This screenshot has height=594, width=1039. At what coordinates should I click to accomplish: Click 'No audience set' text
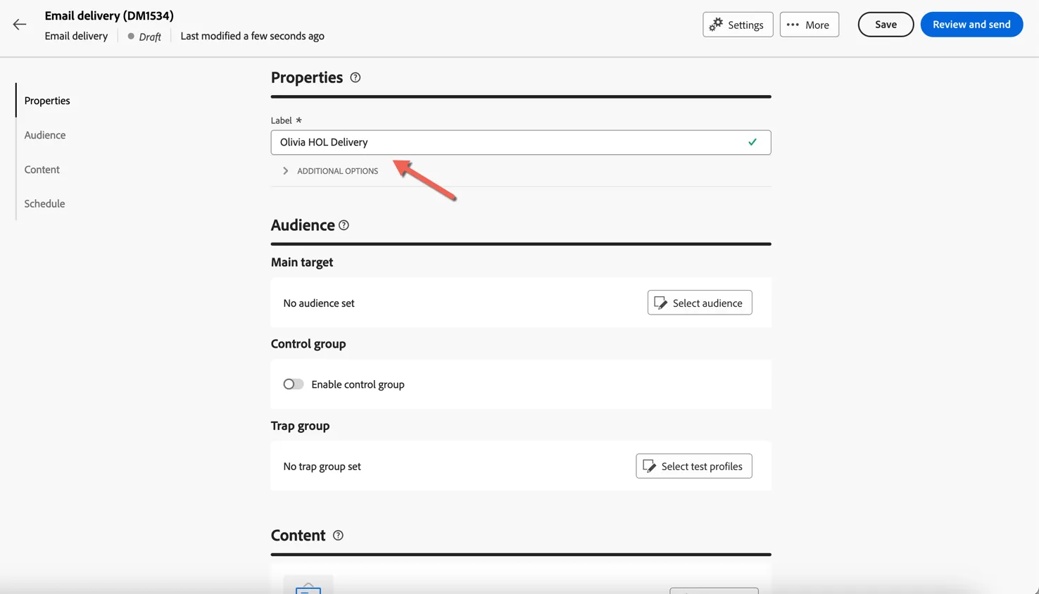click(319, 303)
